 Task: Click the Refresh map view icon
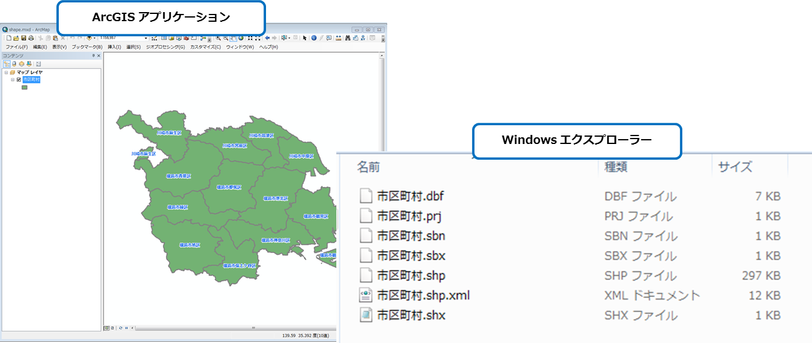point(120,328)
